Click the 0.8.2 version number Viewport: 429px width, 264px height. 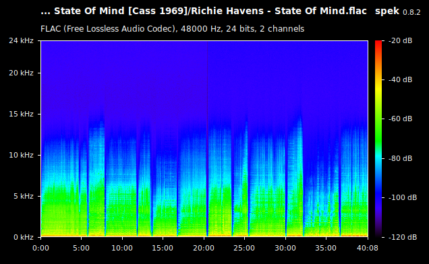coord(411,12)
